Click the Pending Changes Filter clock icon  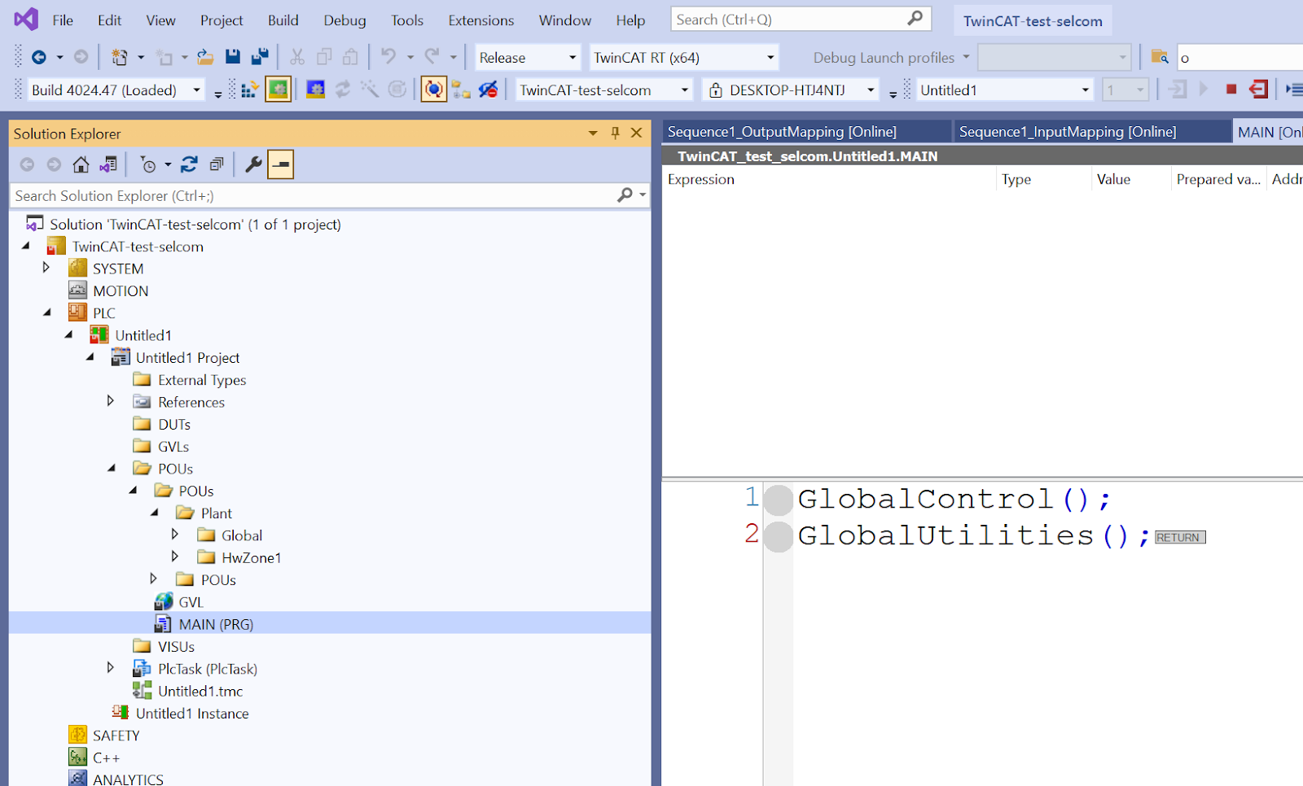[148, 165]
